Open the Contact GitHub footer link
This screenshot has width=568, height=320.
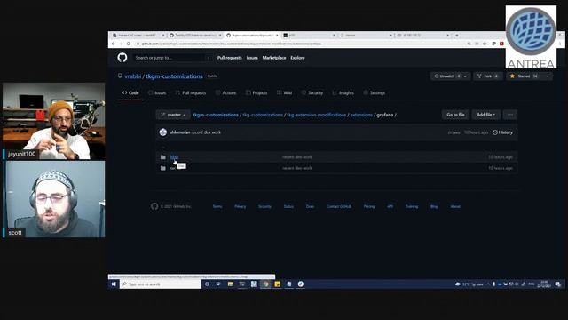pyautogui.click(x=339, y=206)
